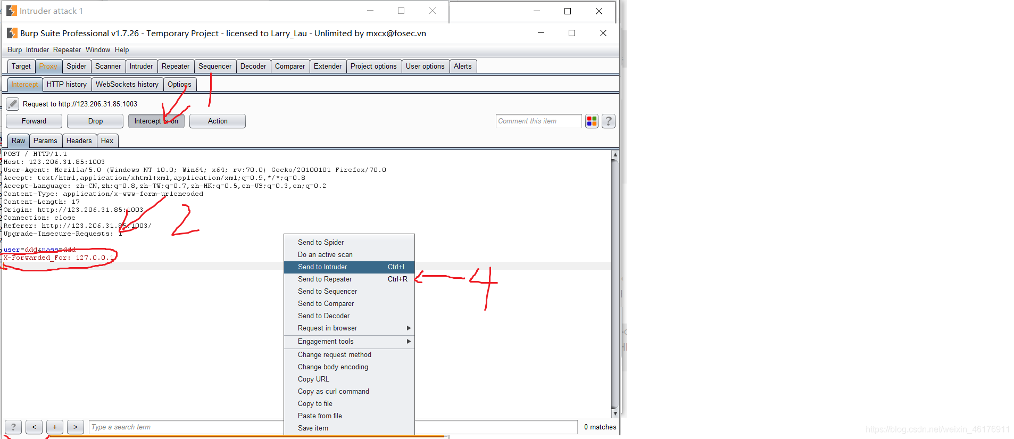Viewport: 1014px width, 439px height.
Task: Switch to the Extender tab
Action: coord(328,67)
